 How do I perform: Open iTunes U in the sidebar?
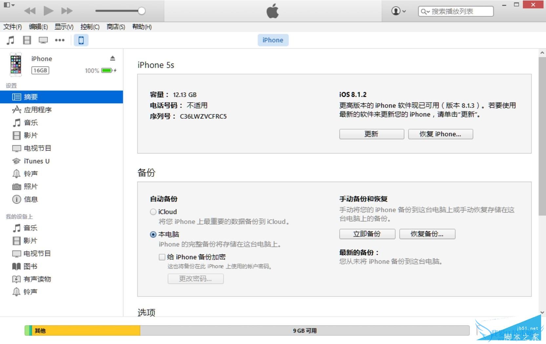tap(37, 161)
